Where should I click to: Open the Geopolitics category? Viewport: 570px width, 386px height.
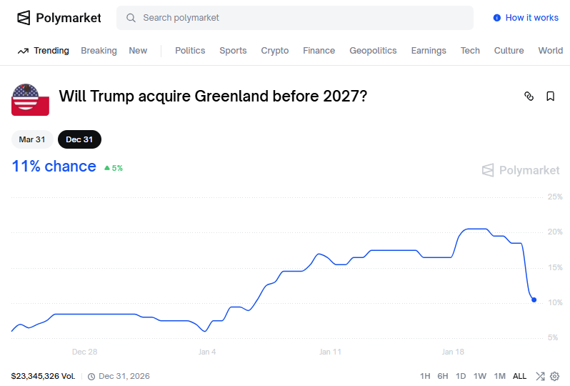[373, 51]
